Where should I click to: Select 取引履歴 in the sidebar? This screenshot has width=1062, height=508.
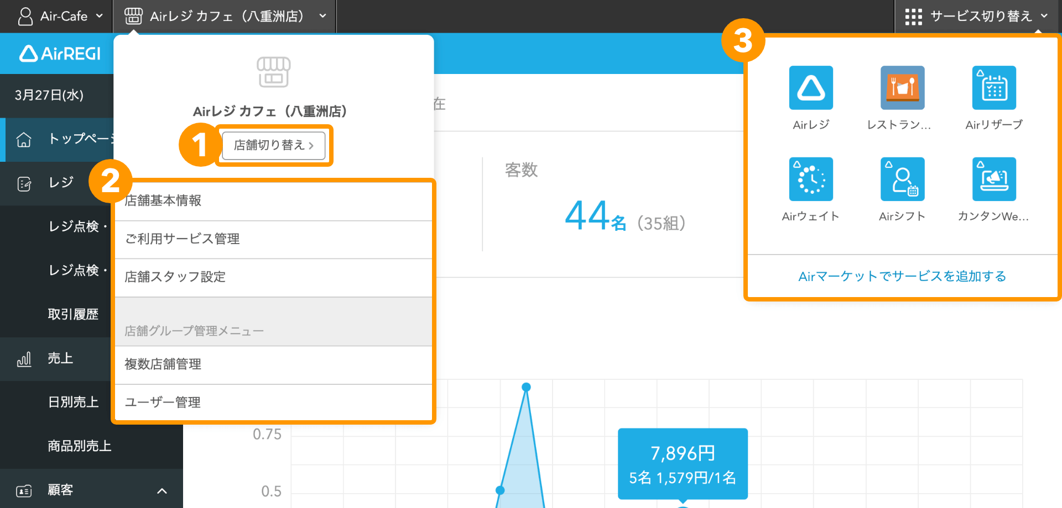tap(73, 314)
